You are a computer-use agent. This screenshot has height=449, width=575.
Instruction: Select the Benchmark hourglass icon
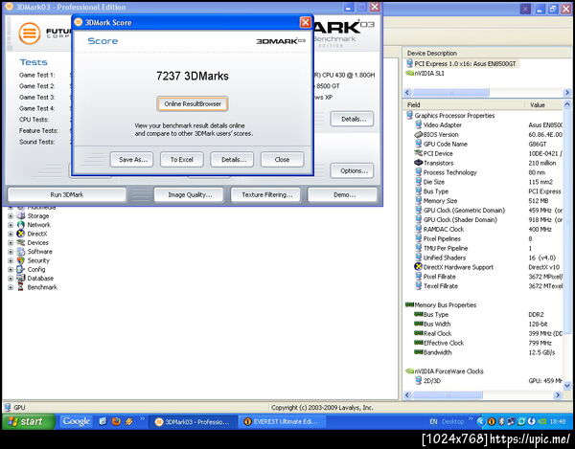point(21,287)
